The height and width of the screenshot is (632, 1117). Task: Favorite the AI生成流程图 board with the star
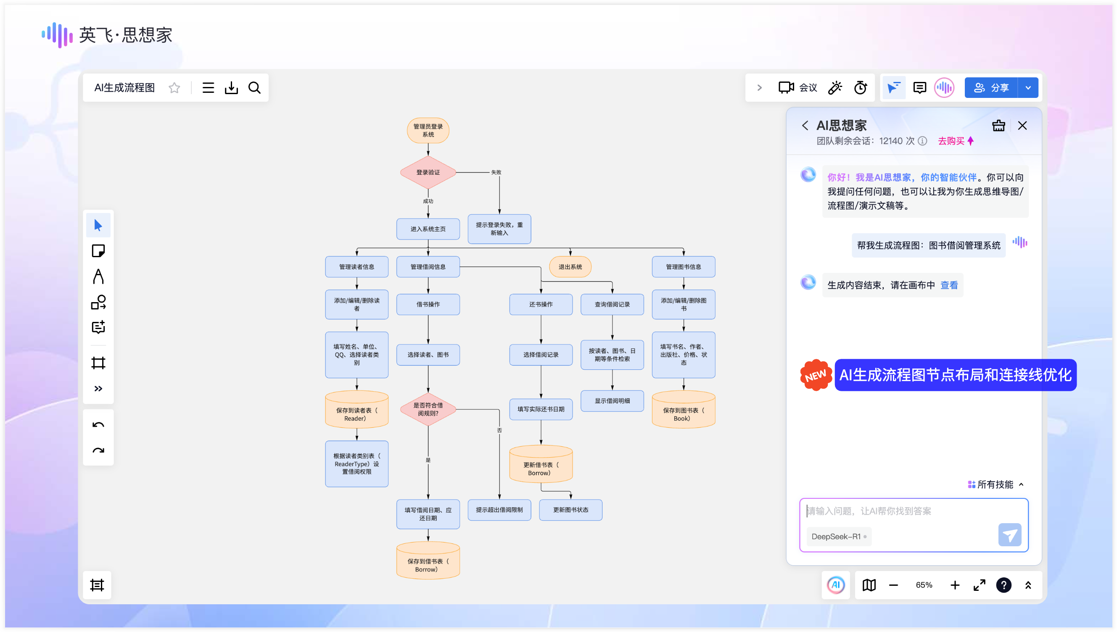click(174, 88)
